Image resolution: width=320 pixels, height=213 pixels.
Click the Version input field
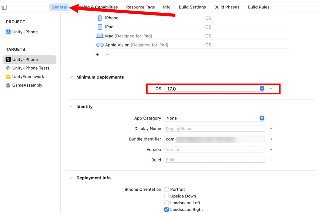(214, 149)
